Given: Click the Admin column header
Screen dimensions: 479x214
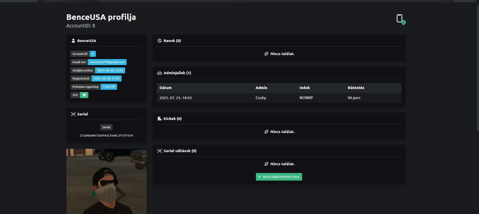Looking at the screenshot, I should (x=261, y=88).
